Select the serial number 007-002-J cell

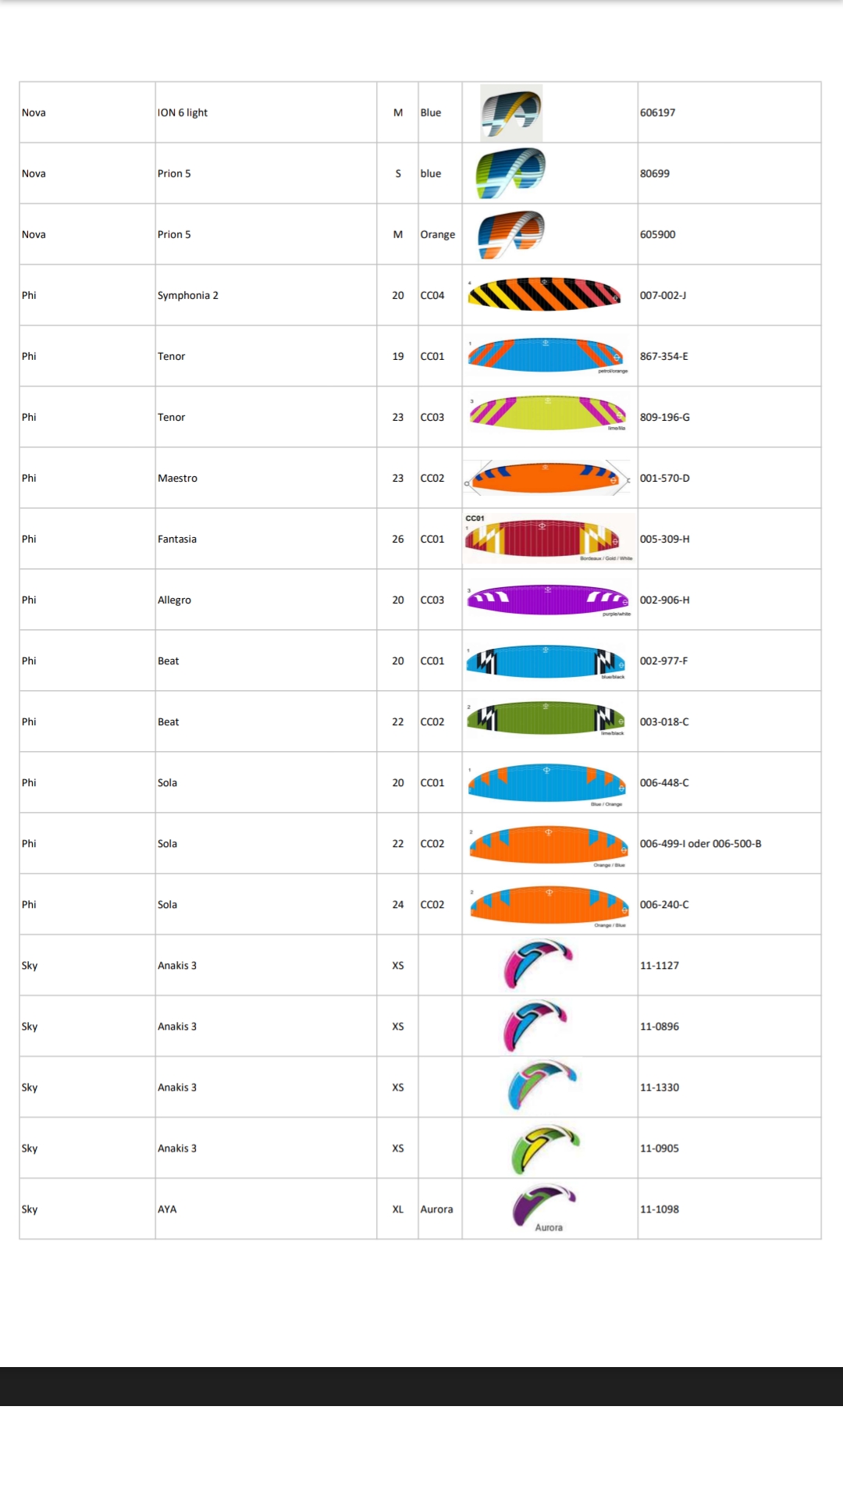click(663, 295)
